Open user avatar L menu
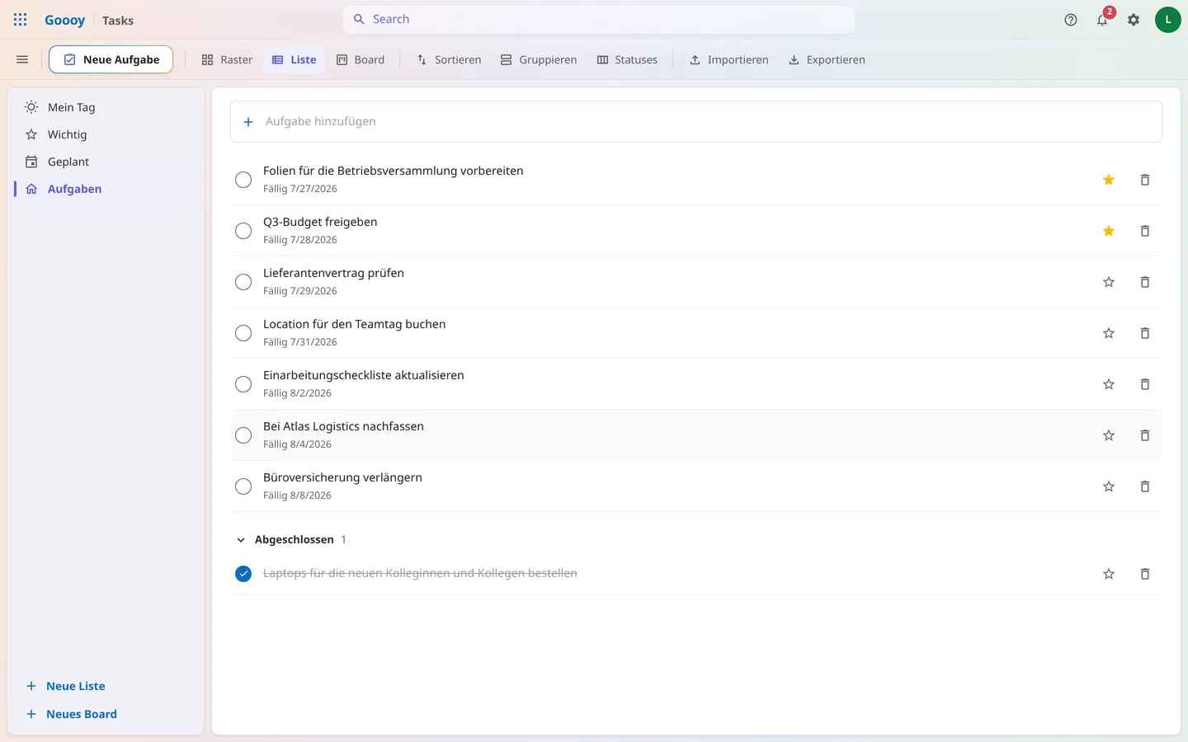Screen dimensions: 1188x742 click(1167, 20)
